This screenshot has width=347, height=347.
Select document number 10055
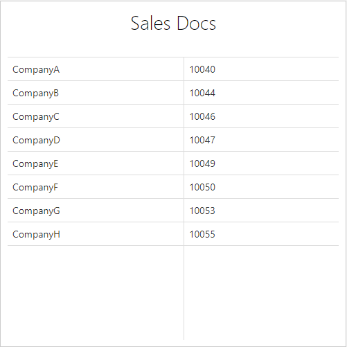click(x=202, y=234)
